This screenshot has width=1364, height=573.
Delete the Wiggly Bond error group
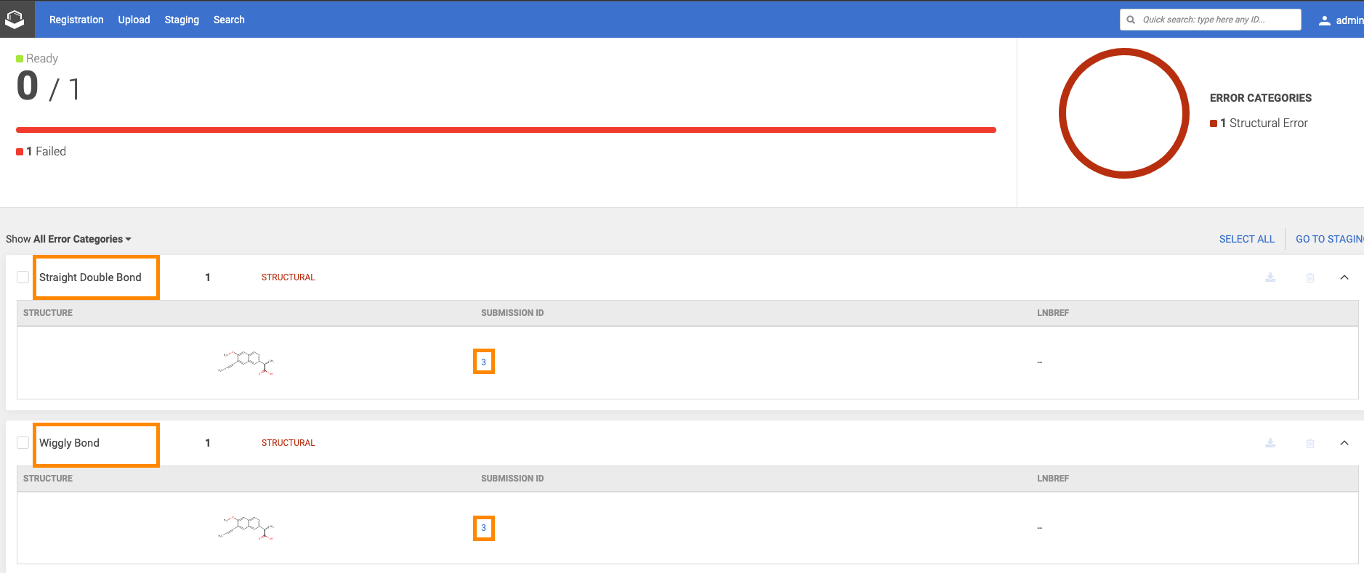click(1310, 443)
